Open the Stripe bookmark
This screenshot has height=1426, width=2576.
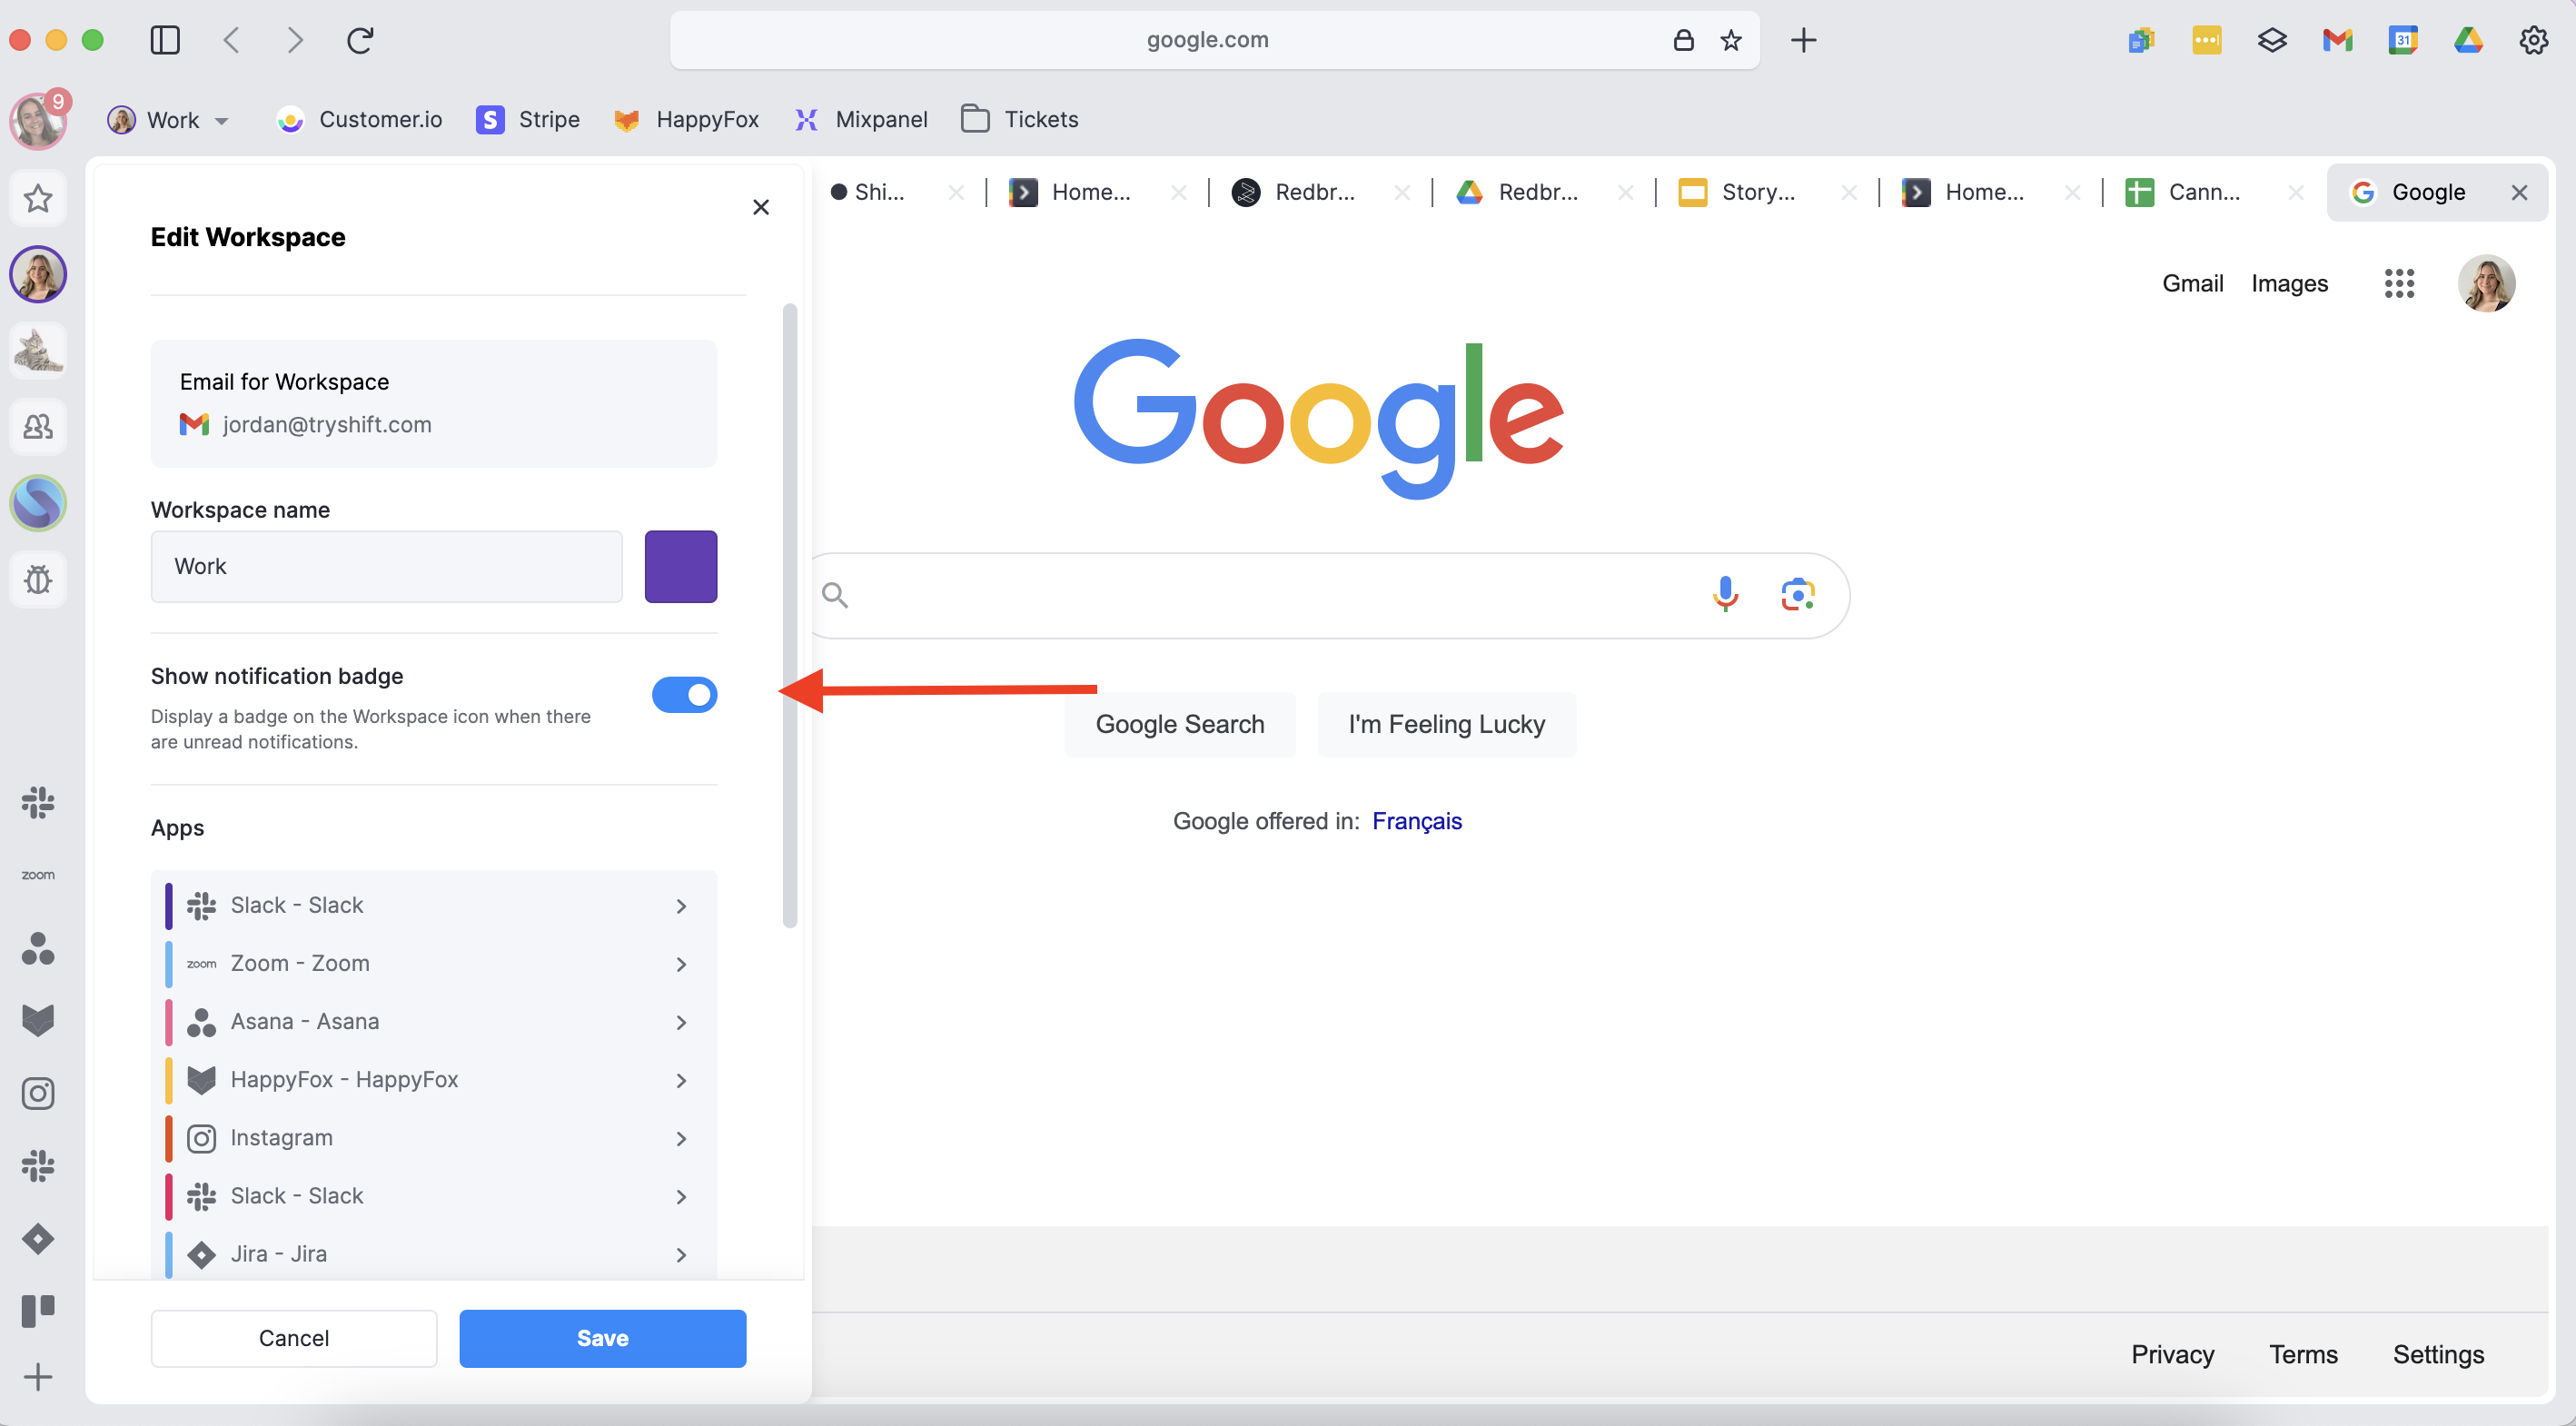pyautogui.click(x=528, y=120)
